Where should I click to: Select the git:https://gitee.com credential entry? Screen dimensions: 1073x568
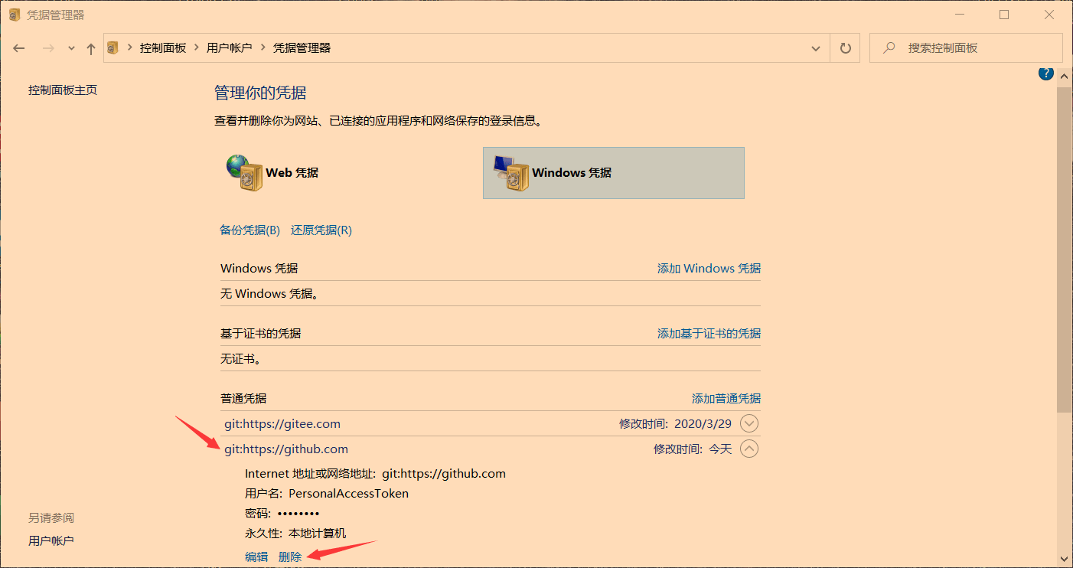(x=282, y=423)
